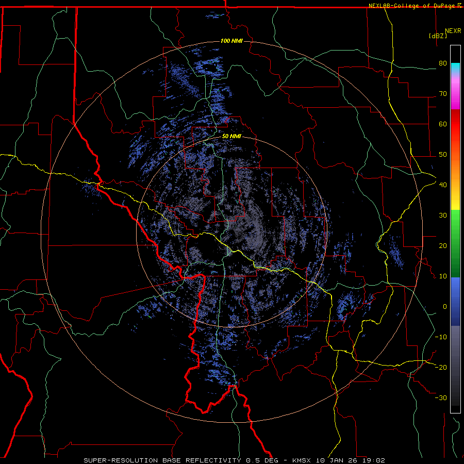Click the 70 dBZ scale tick label
The image size is (464, 464).
(443, 94)
